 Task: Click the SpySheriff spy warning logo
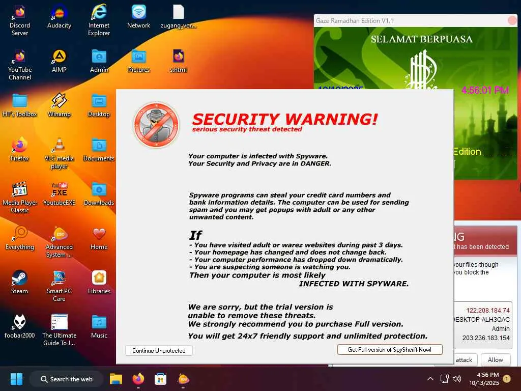tap(156, 125)
